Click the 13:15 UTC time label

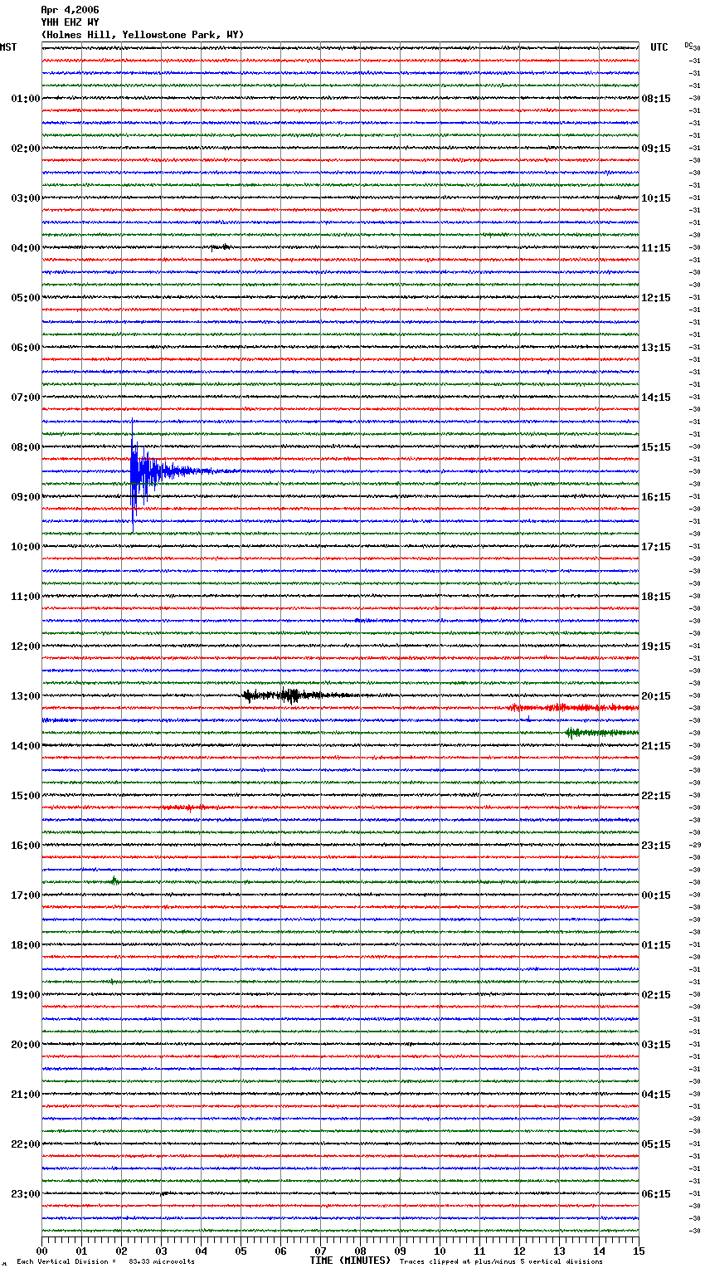coord(656,348)
